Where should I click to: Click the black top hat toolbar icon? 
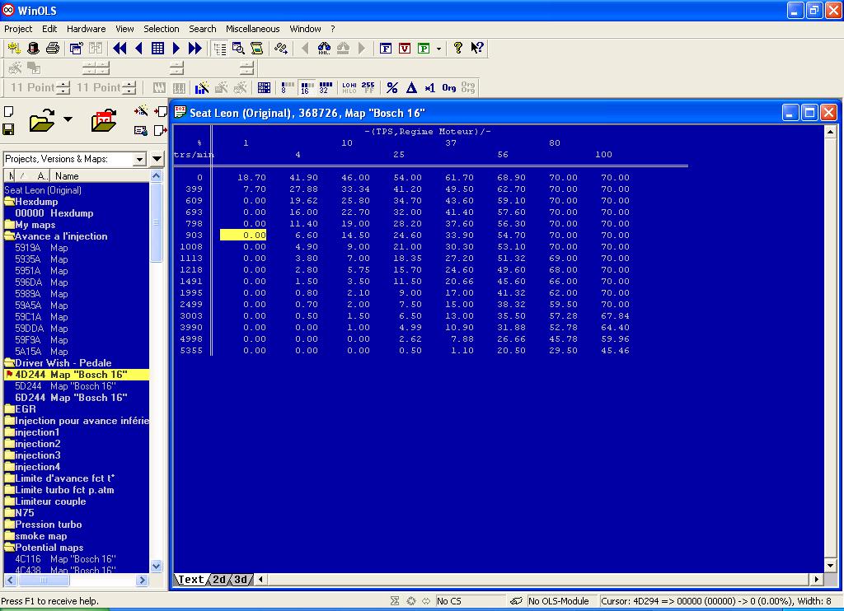click(33, 49)
